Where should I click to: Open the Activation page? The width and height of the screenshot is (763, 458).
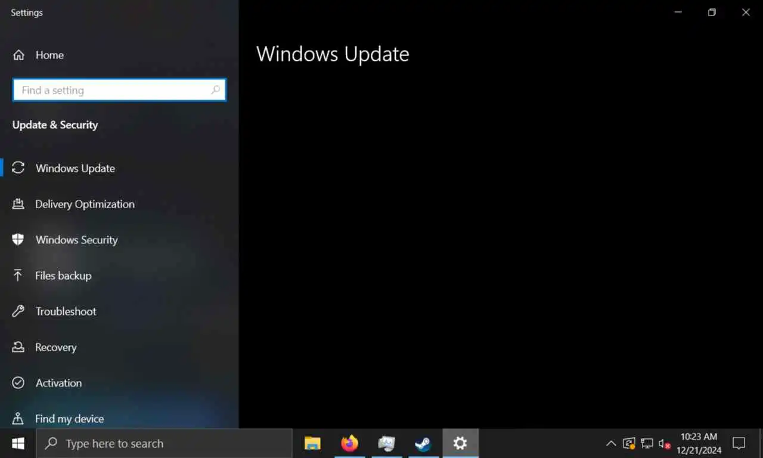click(119, 383)
